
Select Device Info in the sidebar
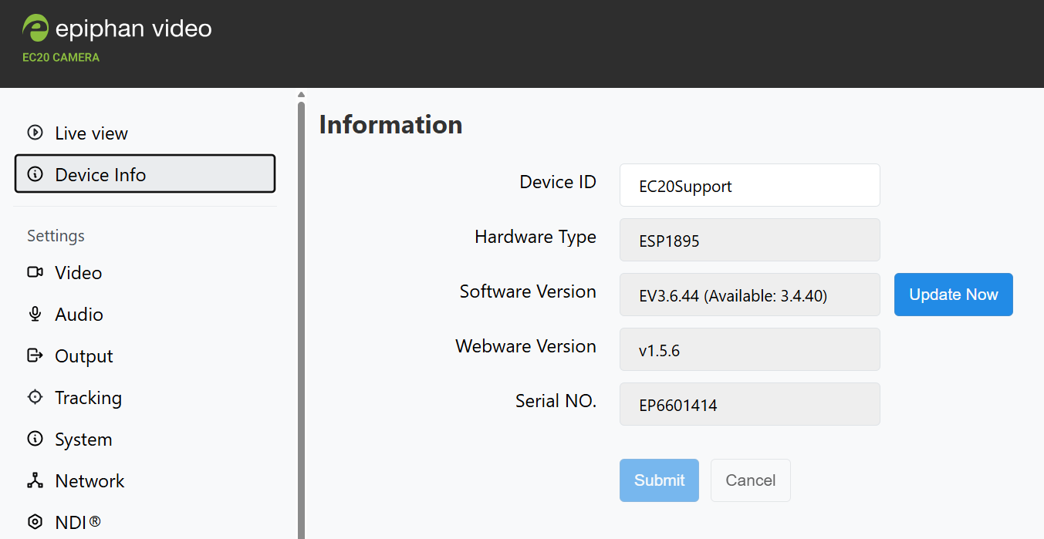click(145, 173)
